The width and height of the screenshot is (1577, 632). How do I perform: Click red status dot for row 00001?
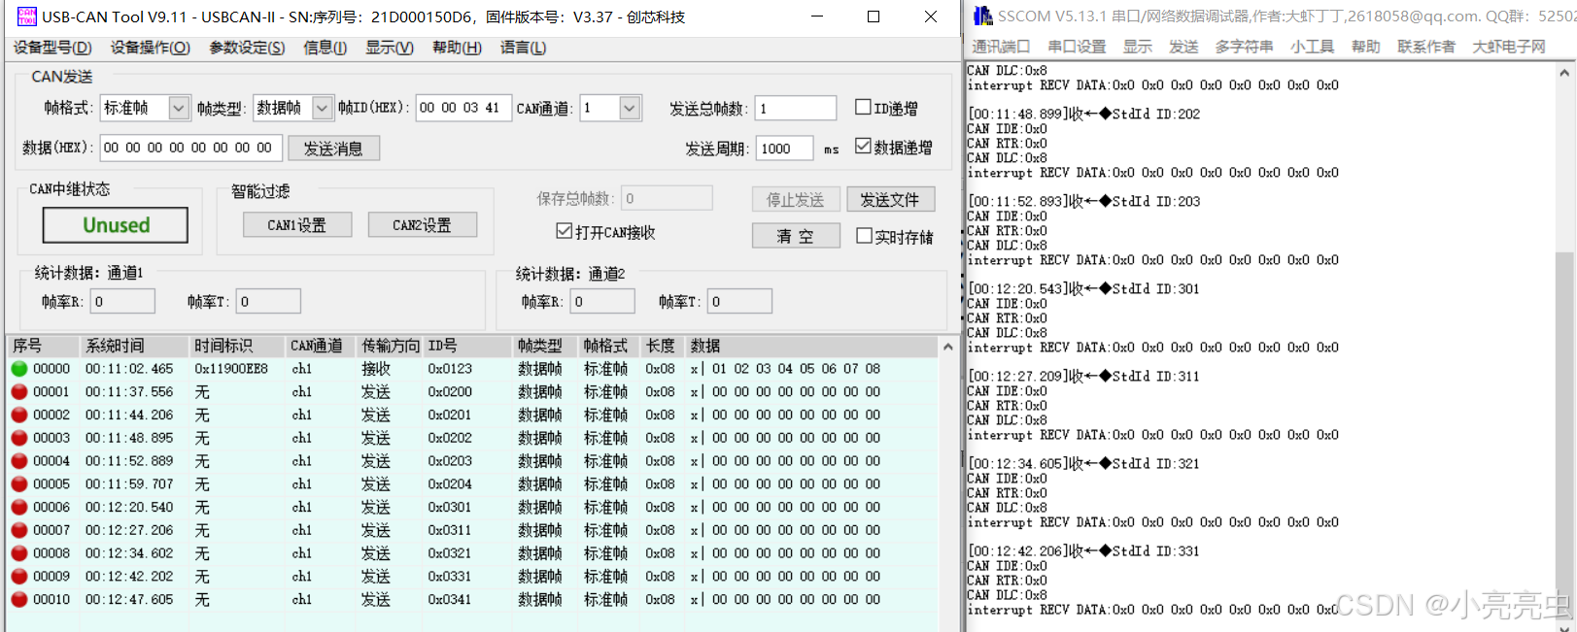[x=19, y=392]
